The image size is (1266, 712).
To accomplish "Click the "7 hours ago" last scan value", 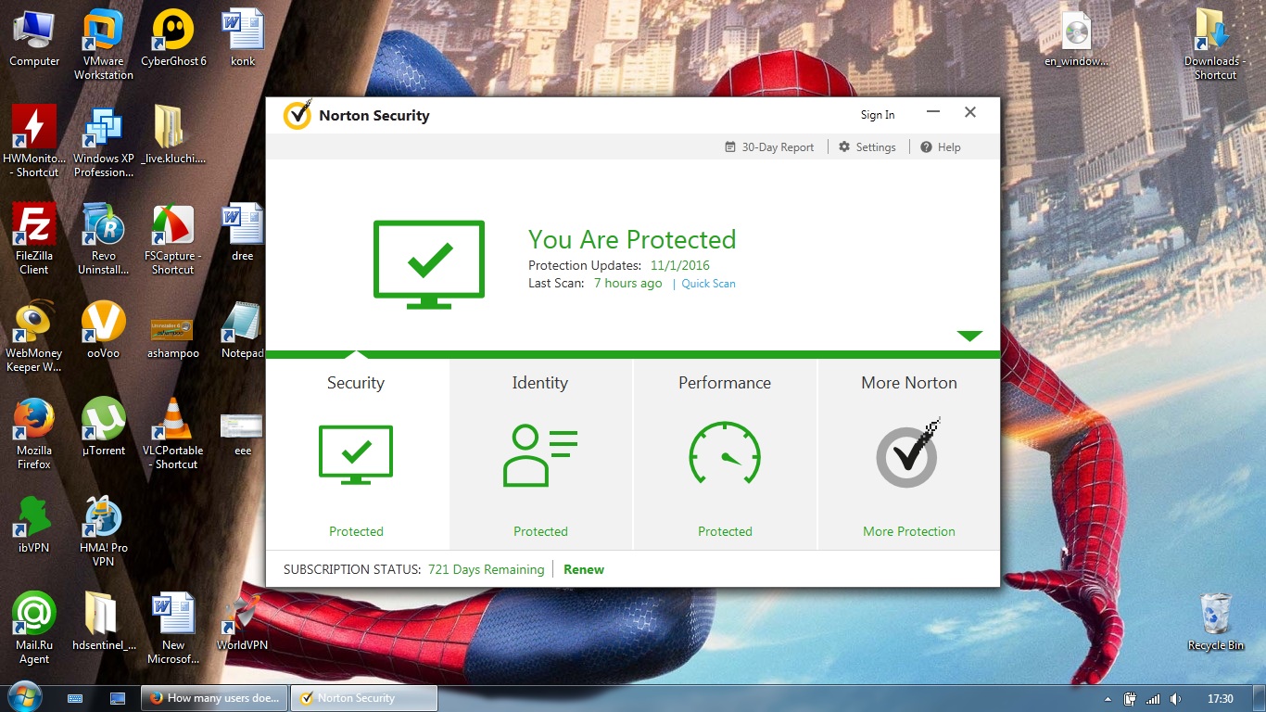I will pos(628,283).
